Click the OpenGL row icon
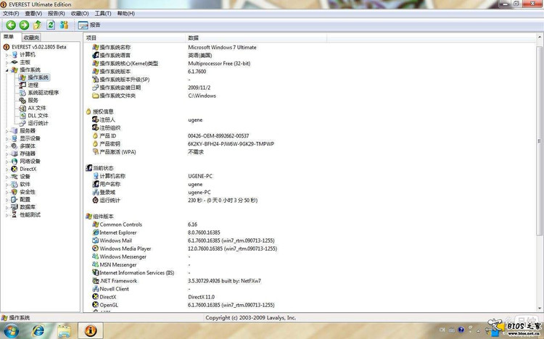Viewport: 544px width, 339px height. click(x=96, y=305)
